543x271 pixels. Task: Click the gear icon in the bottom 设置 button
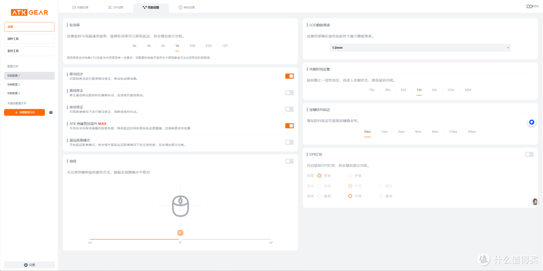pos(26,265)
